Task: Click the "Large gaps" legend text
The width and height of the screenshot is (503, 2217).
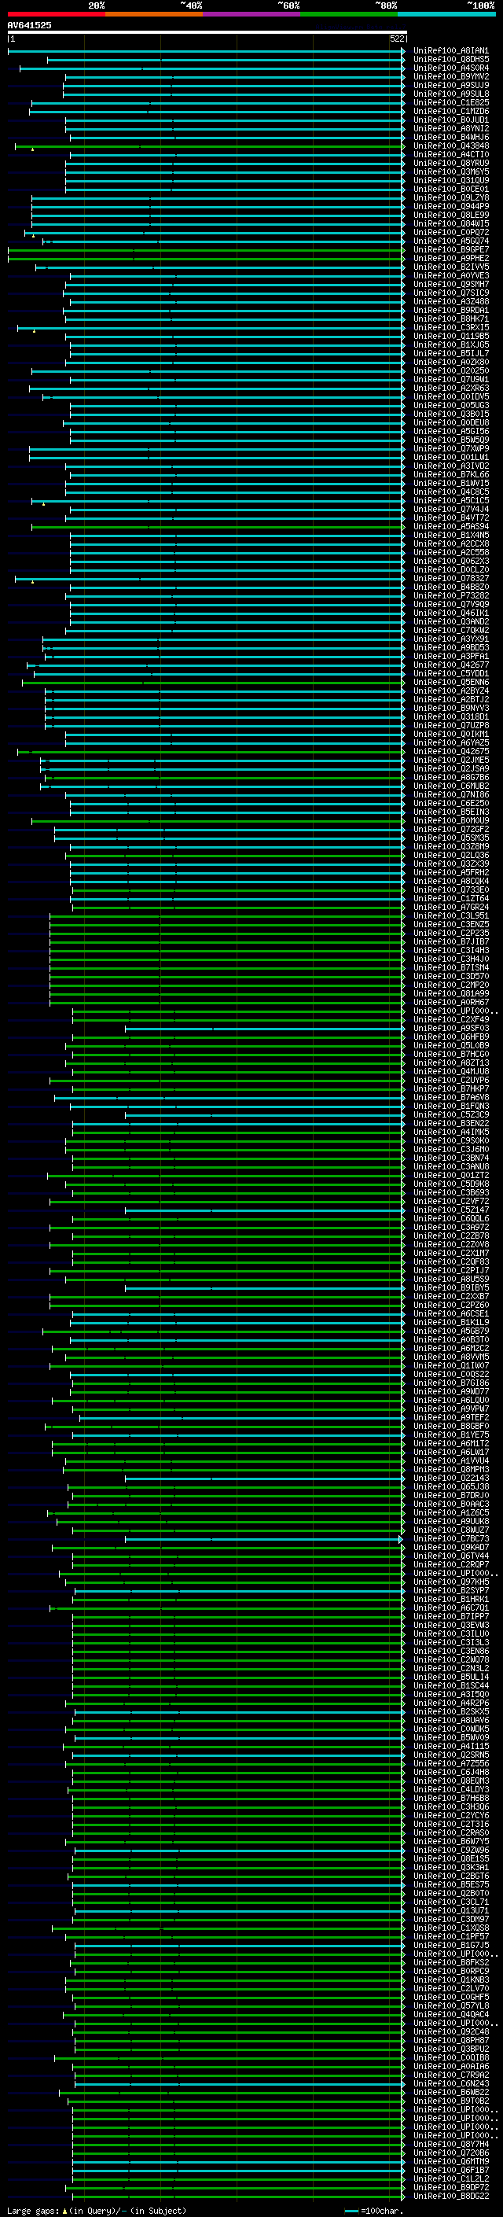Action: 33,2210
